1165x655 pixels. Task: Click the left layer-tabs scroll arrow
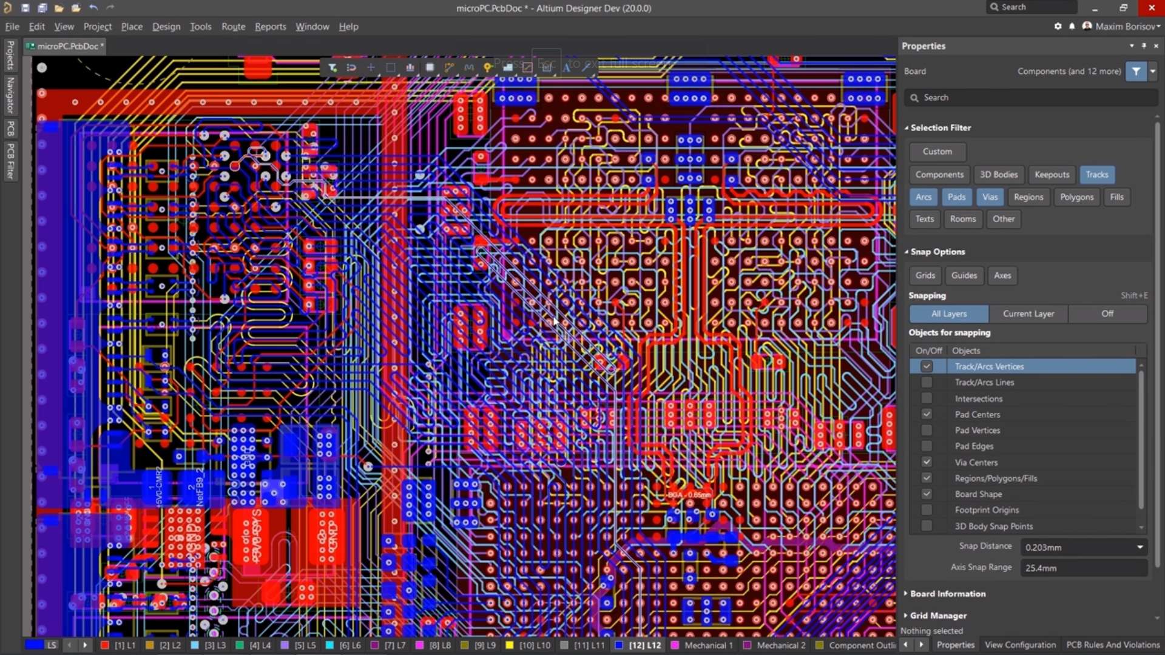coord(69,645)
